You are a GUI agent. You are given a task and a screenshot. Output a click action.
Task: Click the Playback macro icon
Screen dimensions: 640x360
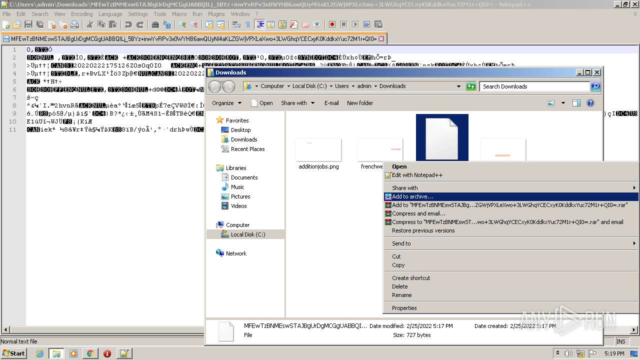[x=355, y=24]
